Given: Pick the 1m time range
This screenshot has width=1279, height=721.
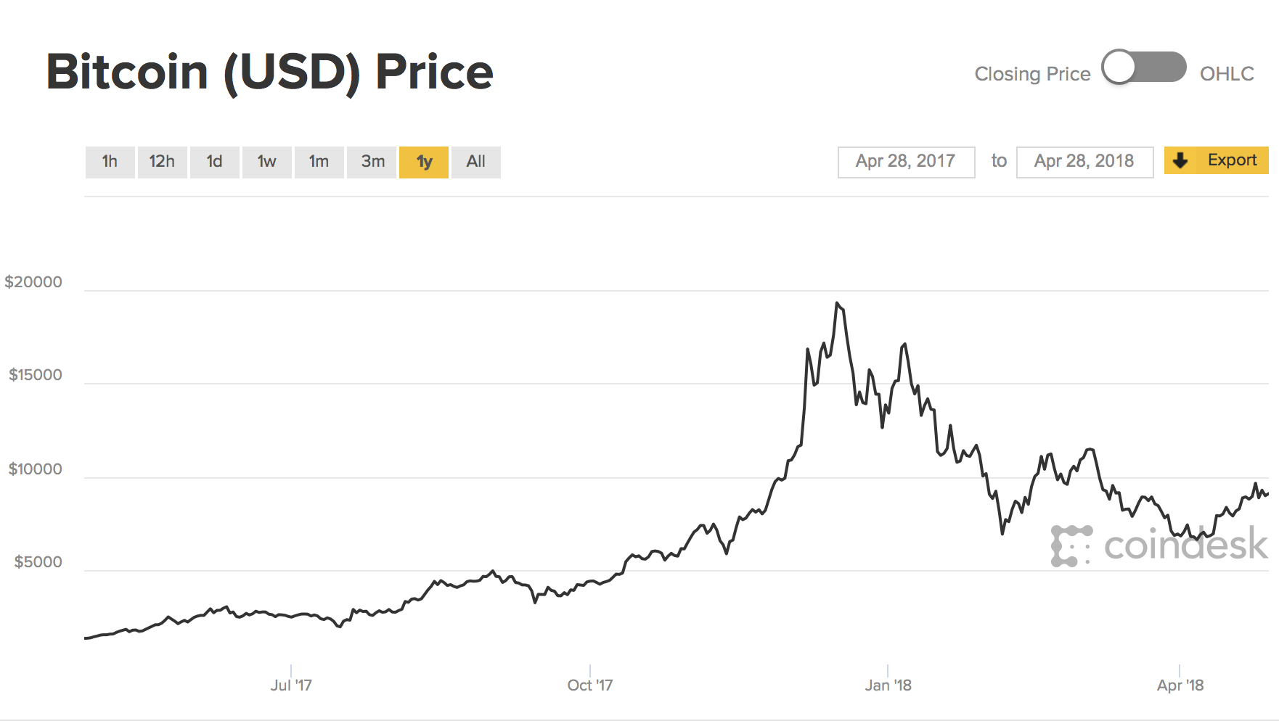Looking at the screenshot, I should coord(319,162).
